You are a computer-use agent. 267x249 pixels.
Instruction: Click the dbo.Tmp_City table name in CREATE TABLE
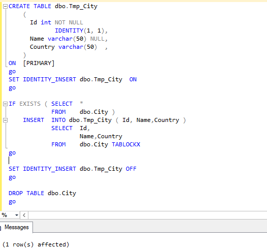(x=76, y=7)
